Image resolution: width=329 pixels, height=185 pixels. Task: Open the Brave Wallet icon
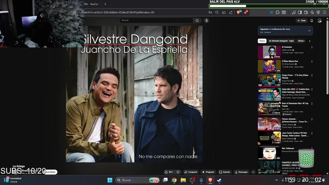pos(306,12)
